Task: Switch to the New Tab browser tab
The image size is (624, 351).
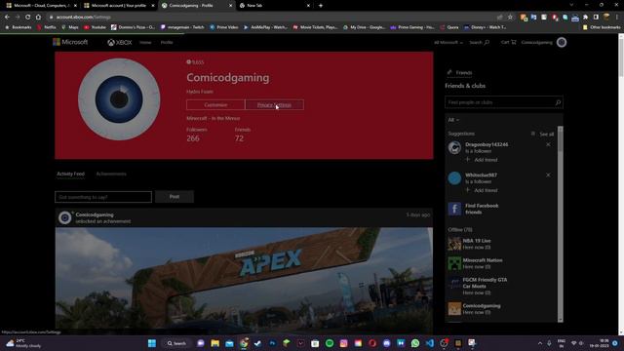Action: pos(273,6)
